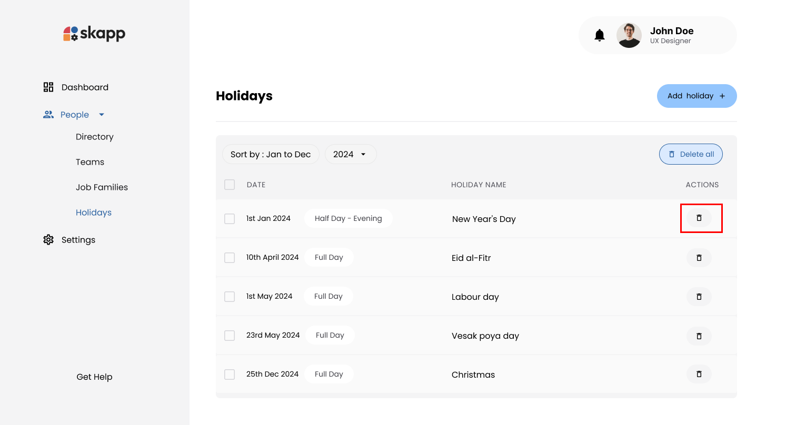Open the Job Families section

pos(102,187)
